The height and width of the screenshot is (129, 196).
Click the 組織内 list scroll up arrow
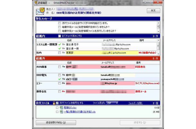click(158, 40)
